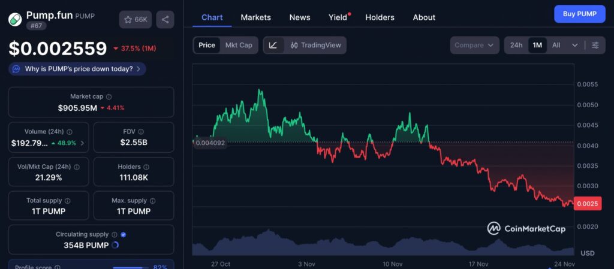Open chart settings sliders icon
614x269 pixels.
pos(595,46)
